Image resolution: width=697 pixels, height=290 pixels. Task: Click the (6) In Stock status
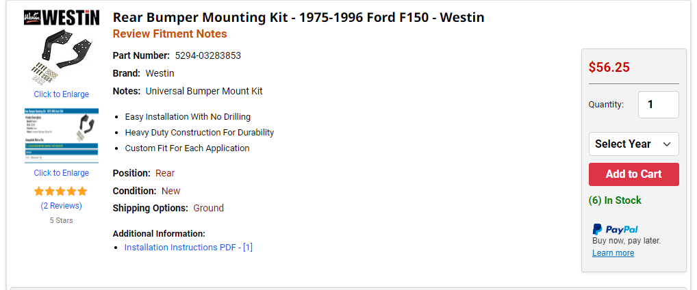point(615,200)
